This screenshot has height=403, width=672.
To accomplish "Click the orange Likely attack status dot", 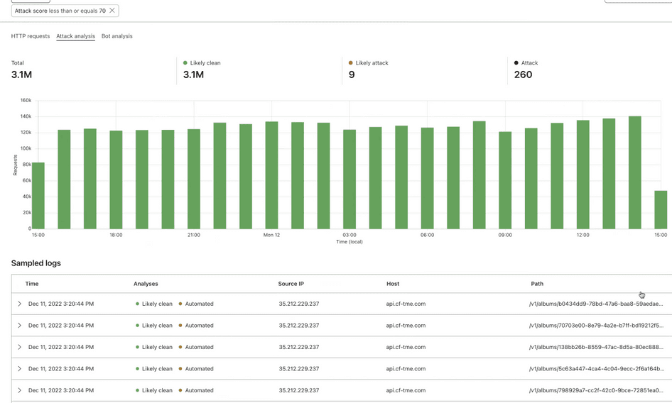I will click(351, 63).
